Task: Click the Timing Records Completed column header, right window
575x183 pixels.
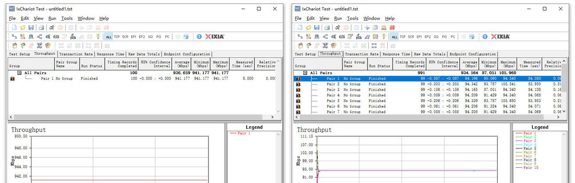Action: point(410,64)
